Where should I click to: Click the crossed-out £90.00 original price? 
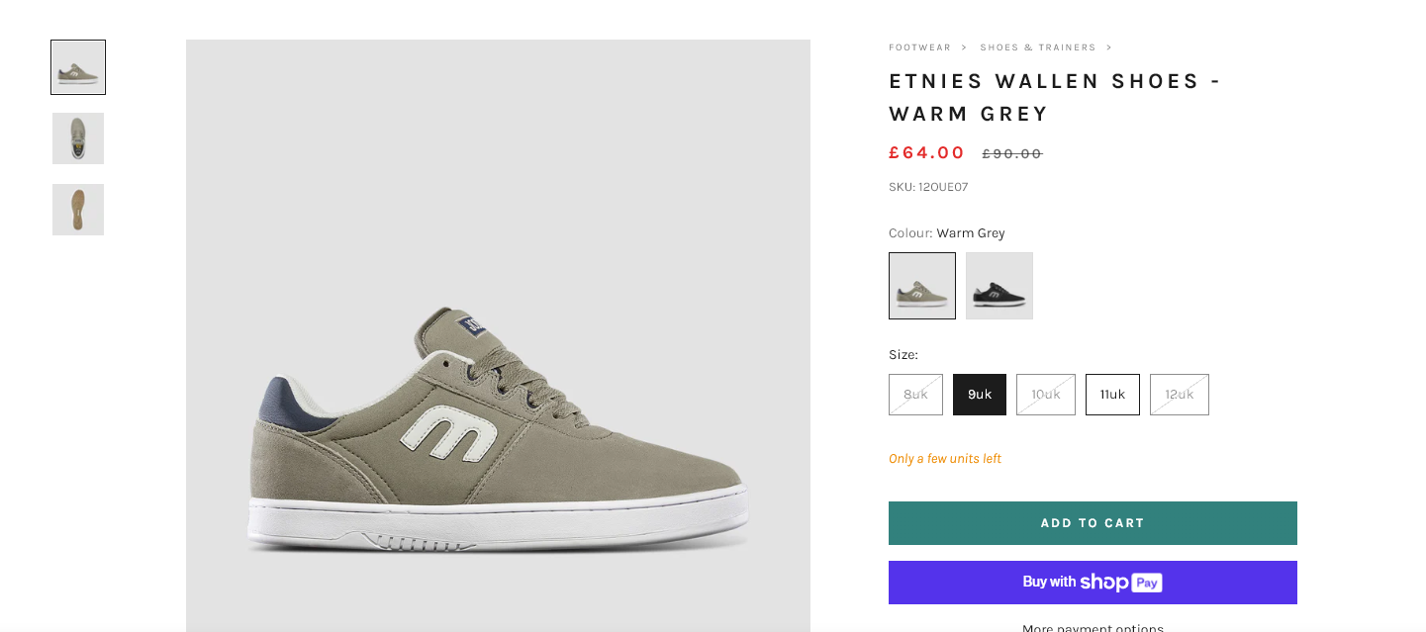click(1011, 154)
